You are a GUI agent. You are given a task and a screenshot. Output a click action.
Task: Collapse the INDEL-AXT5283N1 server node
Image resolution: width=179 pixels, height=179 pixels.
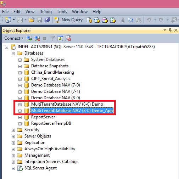coord(7,47)
